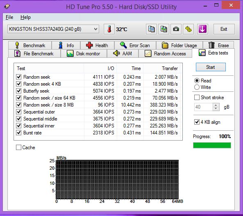
Task: Open the Health tab with red cross
Action: [x=97, y=45]
